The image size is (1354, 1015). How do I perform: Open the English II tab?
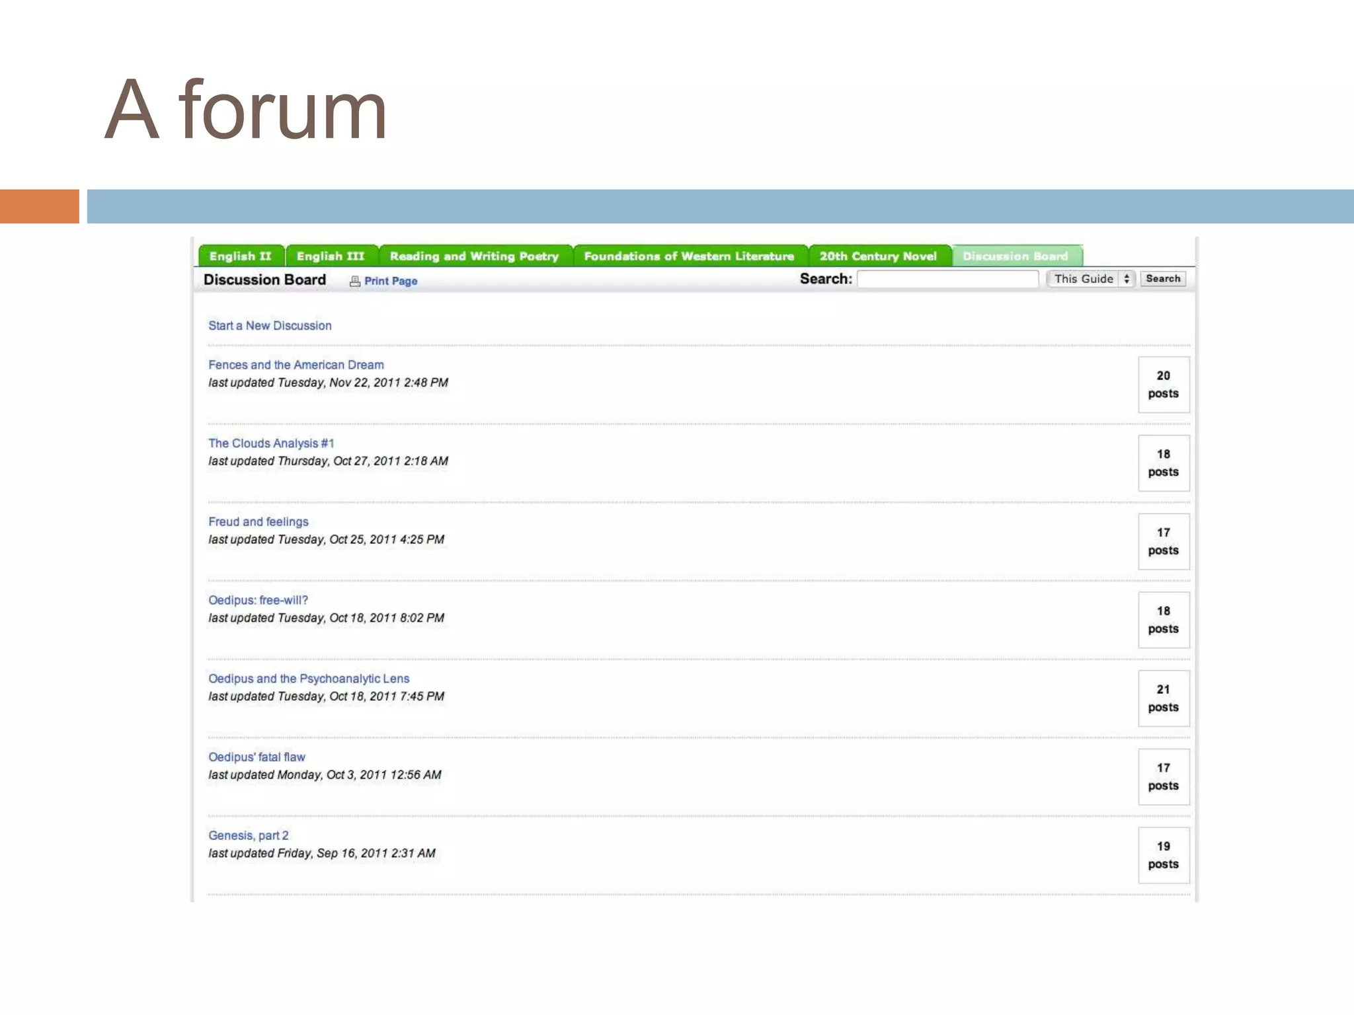pyautogui.click(x=241, y=256)
